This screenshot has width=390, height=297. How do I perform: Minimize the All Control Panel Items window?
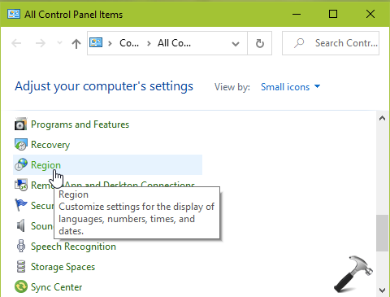297,14
